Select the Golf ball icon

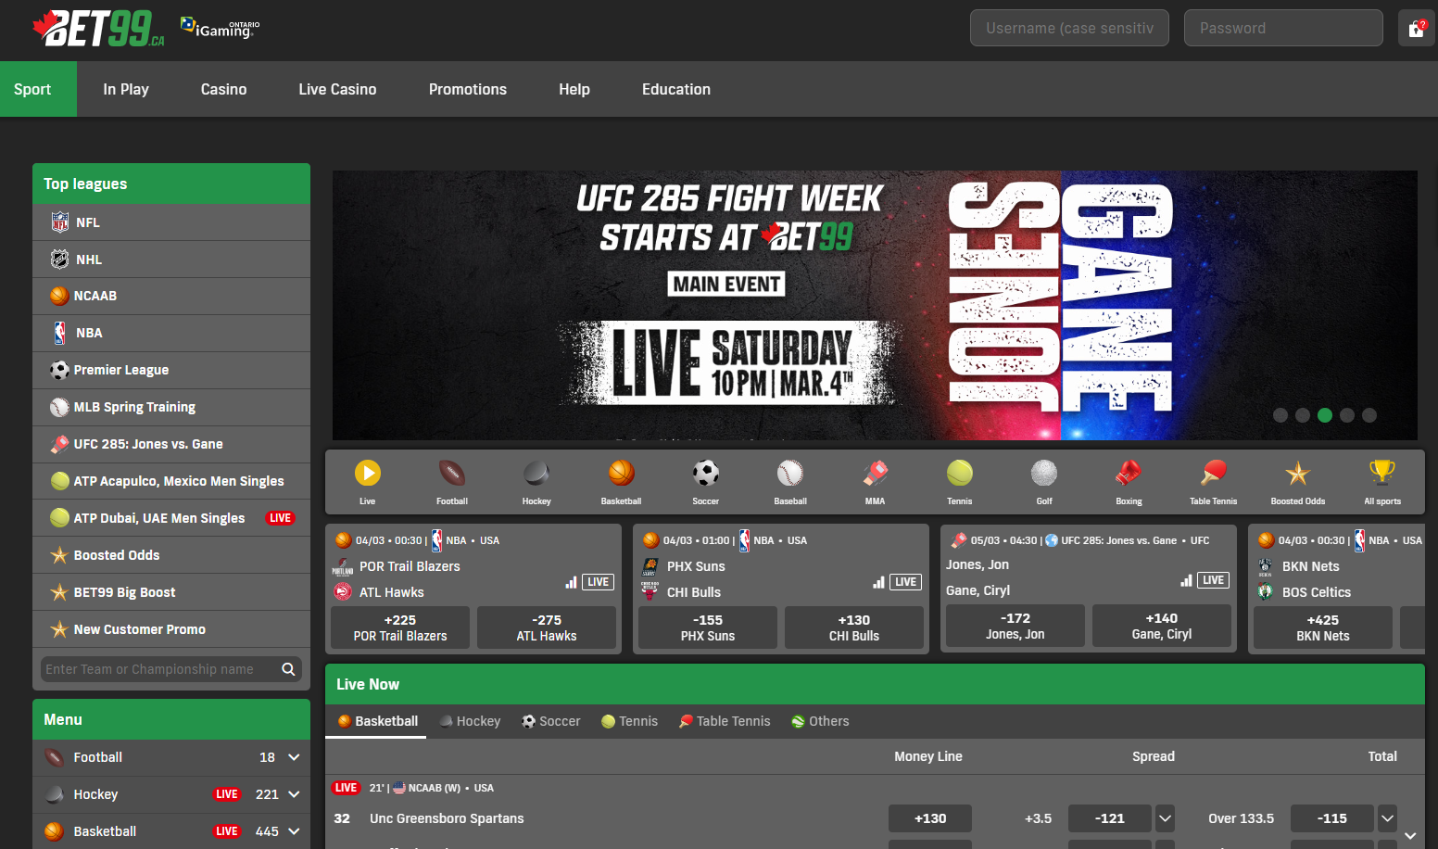pos(1044,474)
